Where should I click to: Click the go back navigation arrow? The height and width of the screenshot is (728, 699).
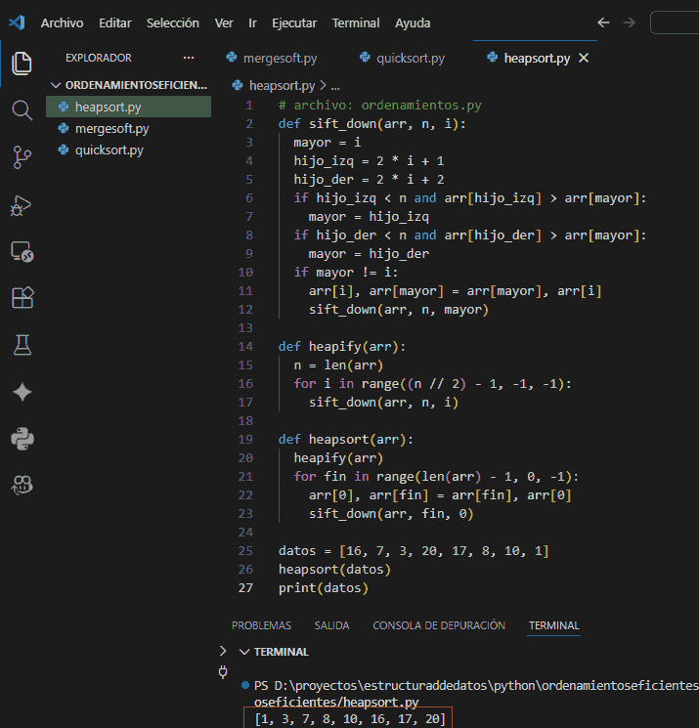coord(603,22)
